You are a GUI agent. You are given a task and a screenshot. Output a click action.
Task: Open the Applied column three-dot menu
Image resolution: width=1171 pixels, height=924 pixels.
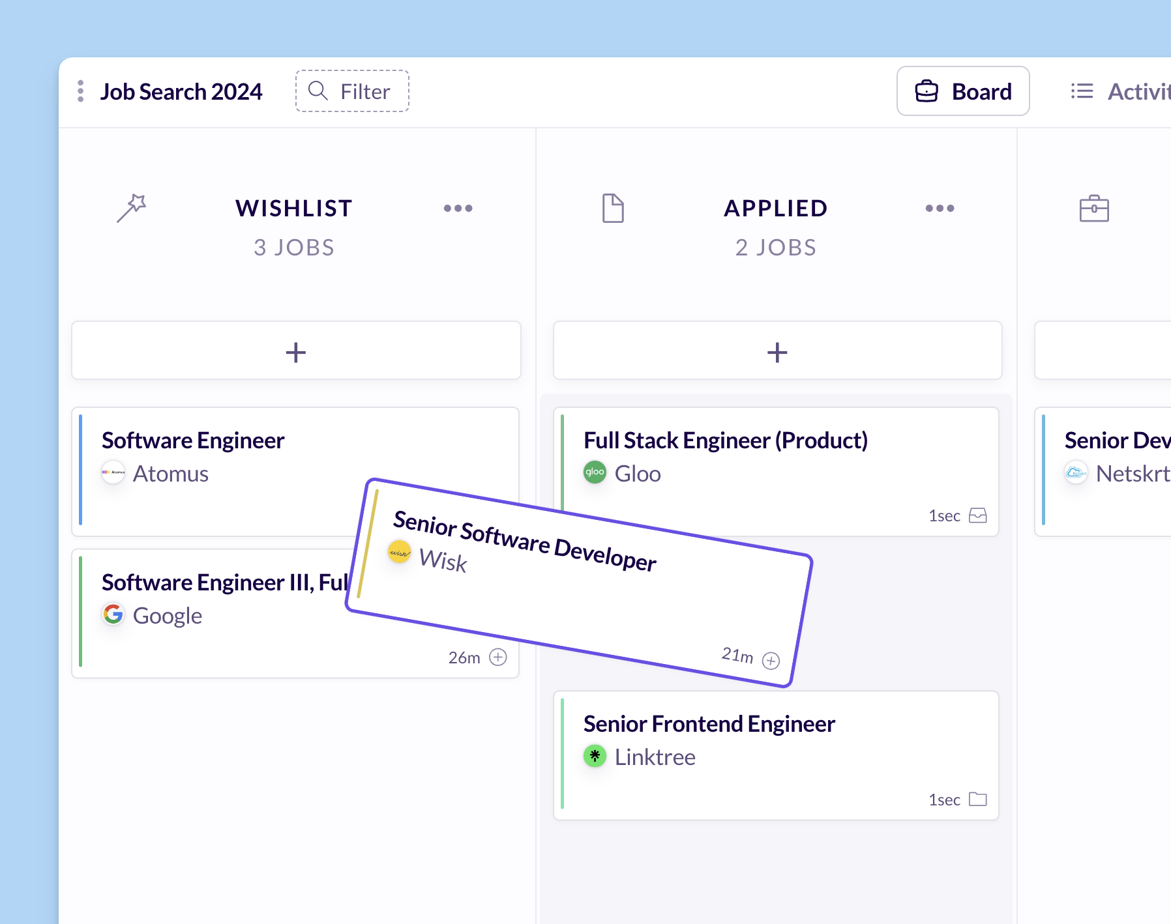point(940,209)
